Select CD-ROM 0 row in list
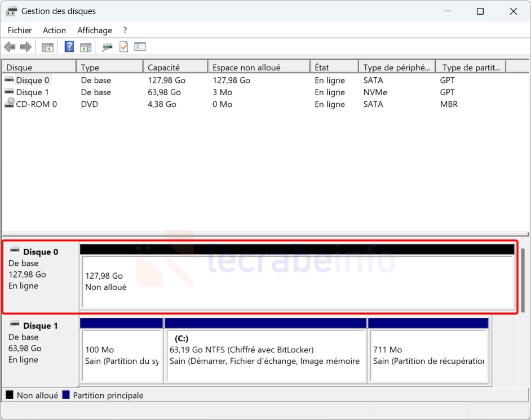This screenshot has height=420, width=531. click(36, 104)
